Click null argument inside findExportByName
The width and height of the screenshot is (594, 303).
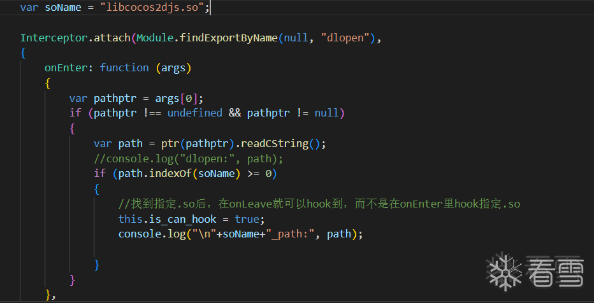coord(296,38)
